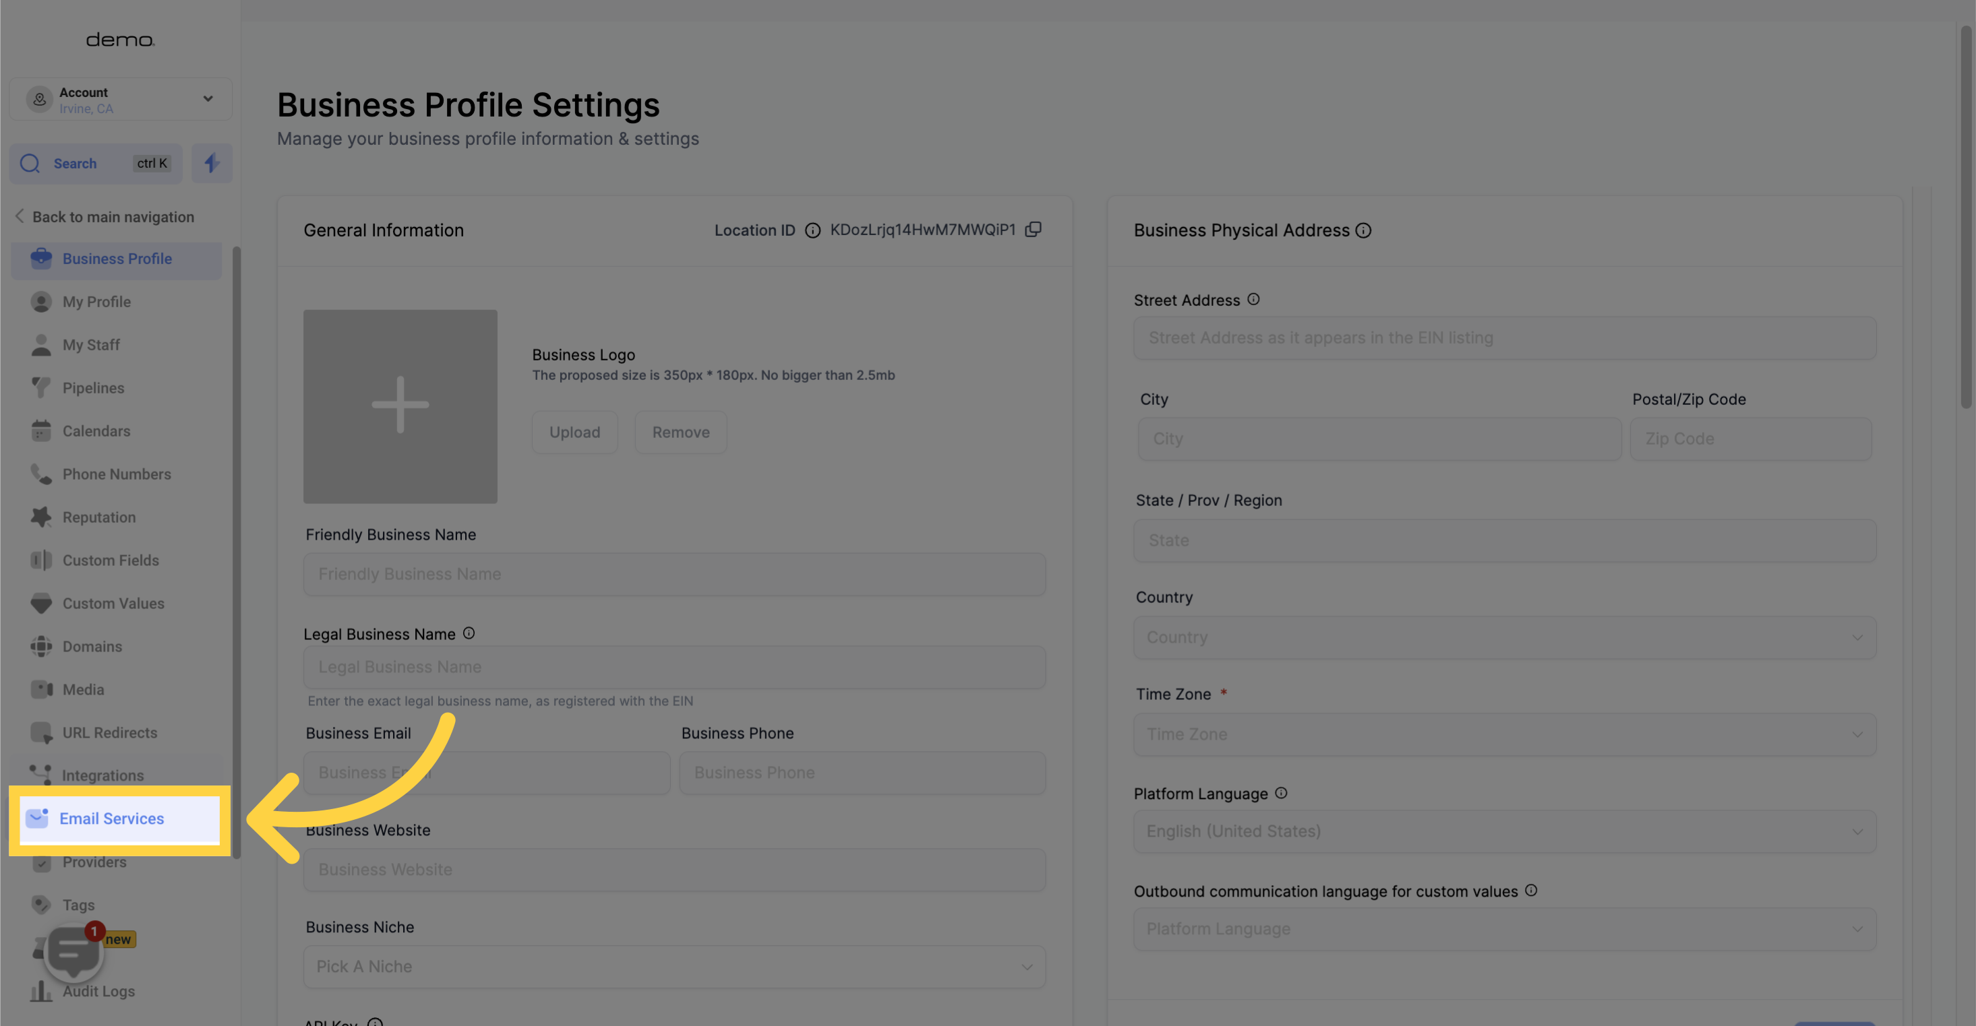
Task: Click the Phone Numbers handset icon
Action: [x=41, y=474]
